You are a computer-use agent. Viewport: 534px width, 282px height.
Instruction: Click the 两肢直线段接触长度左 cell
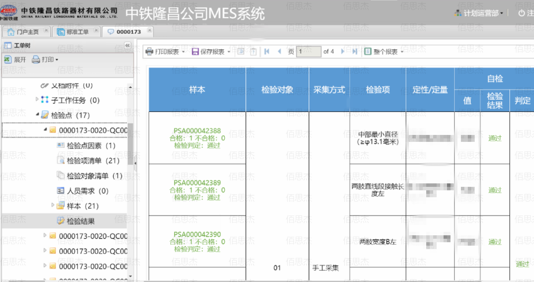click(378, 190)
